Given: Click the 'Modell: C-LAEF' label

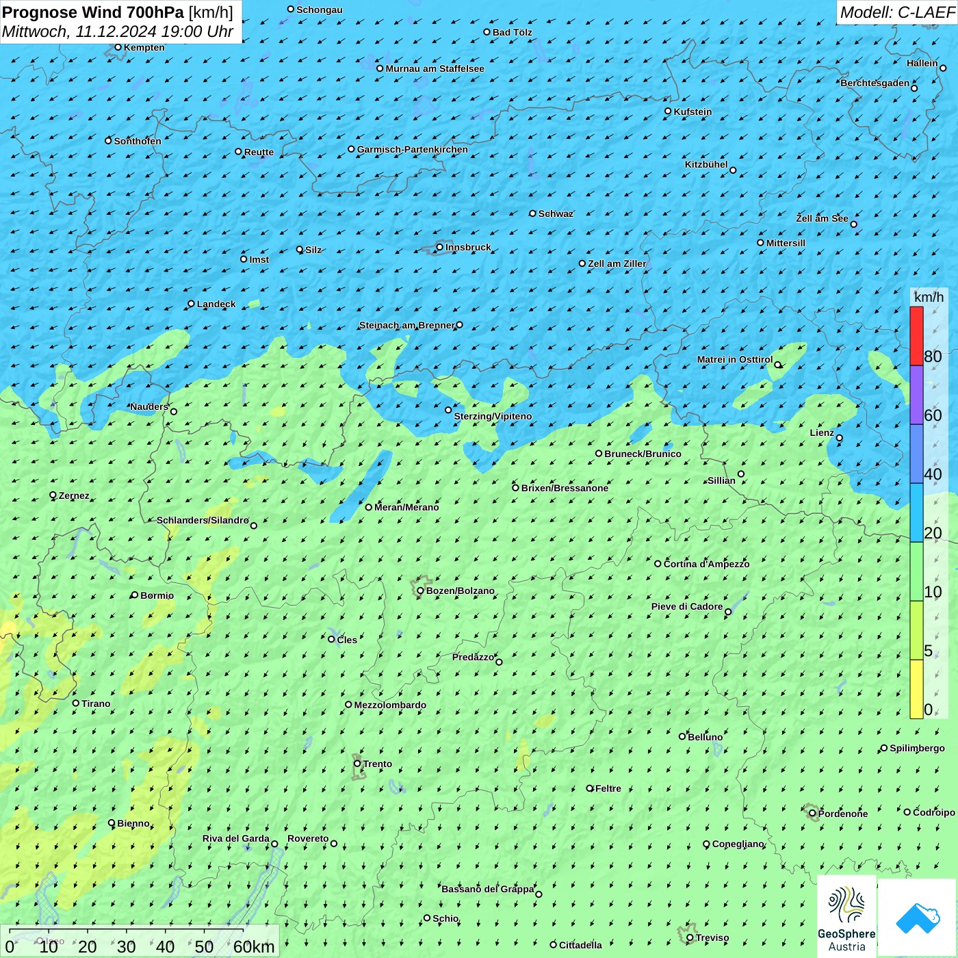Looking at the screenshot, I should click(897, 12).
